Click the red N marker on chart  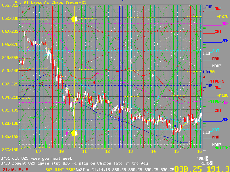point(94,83)
